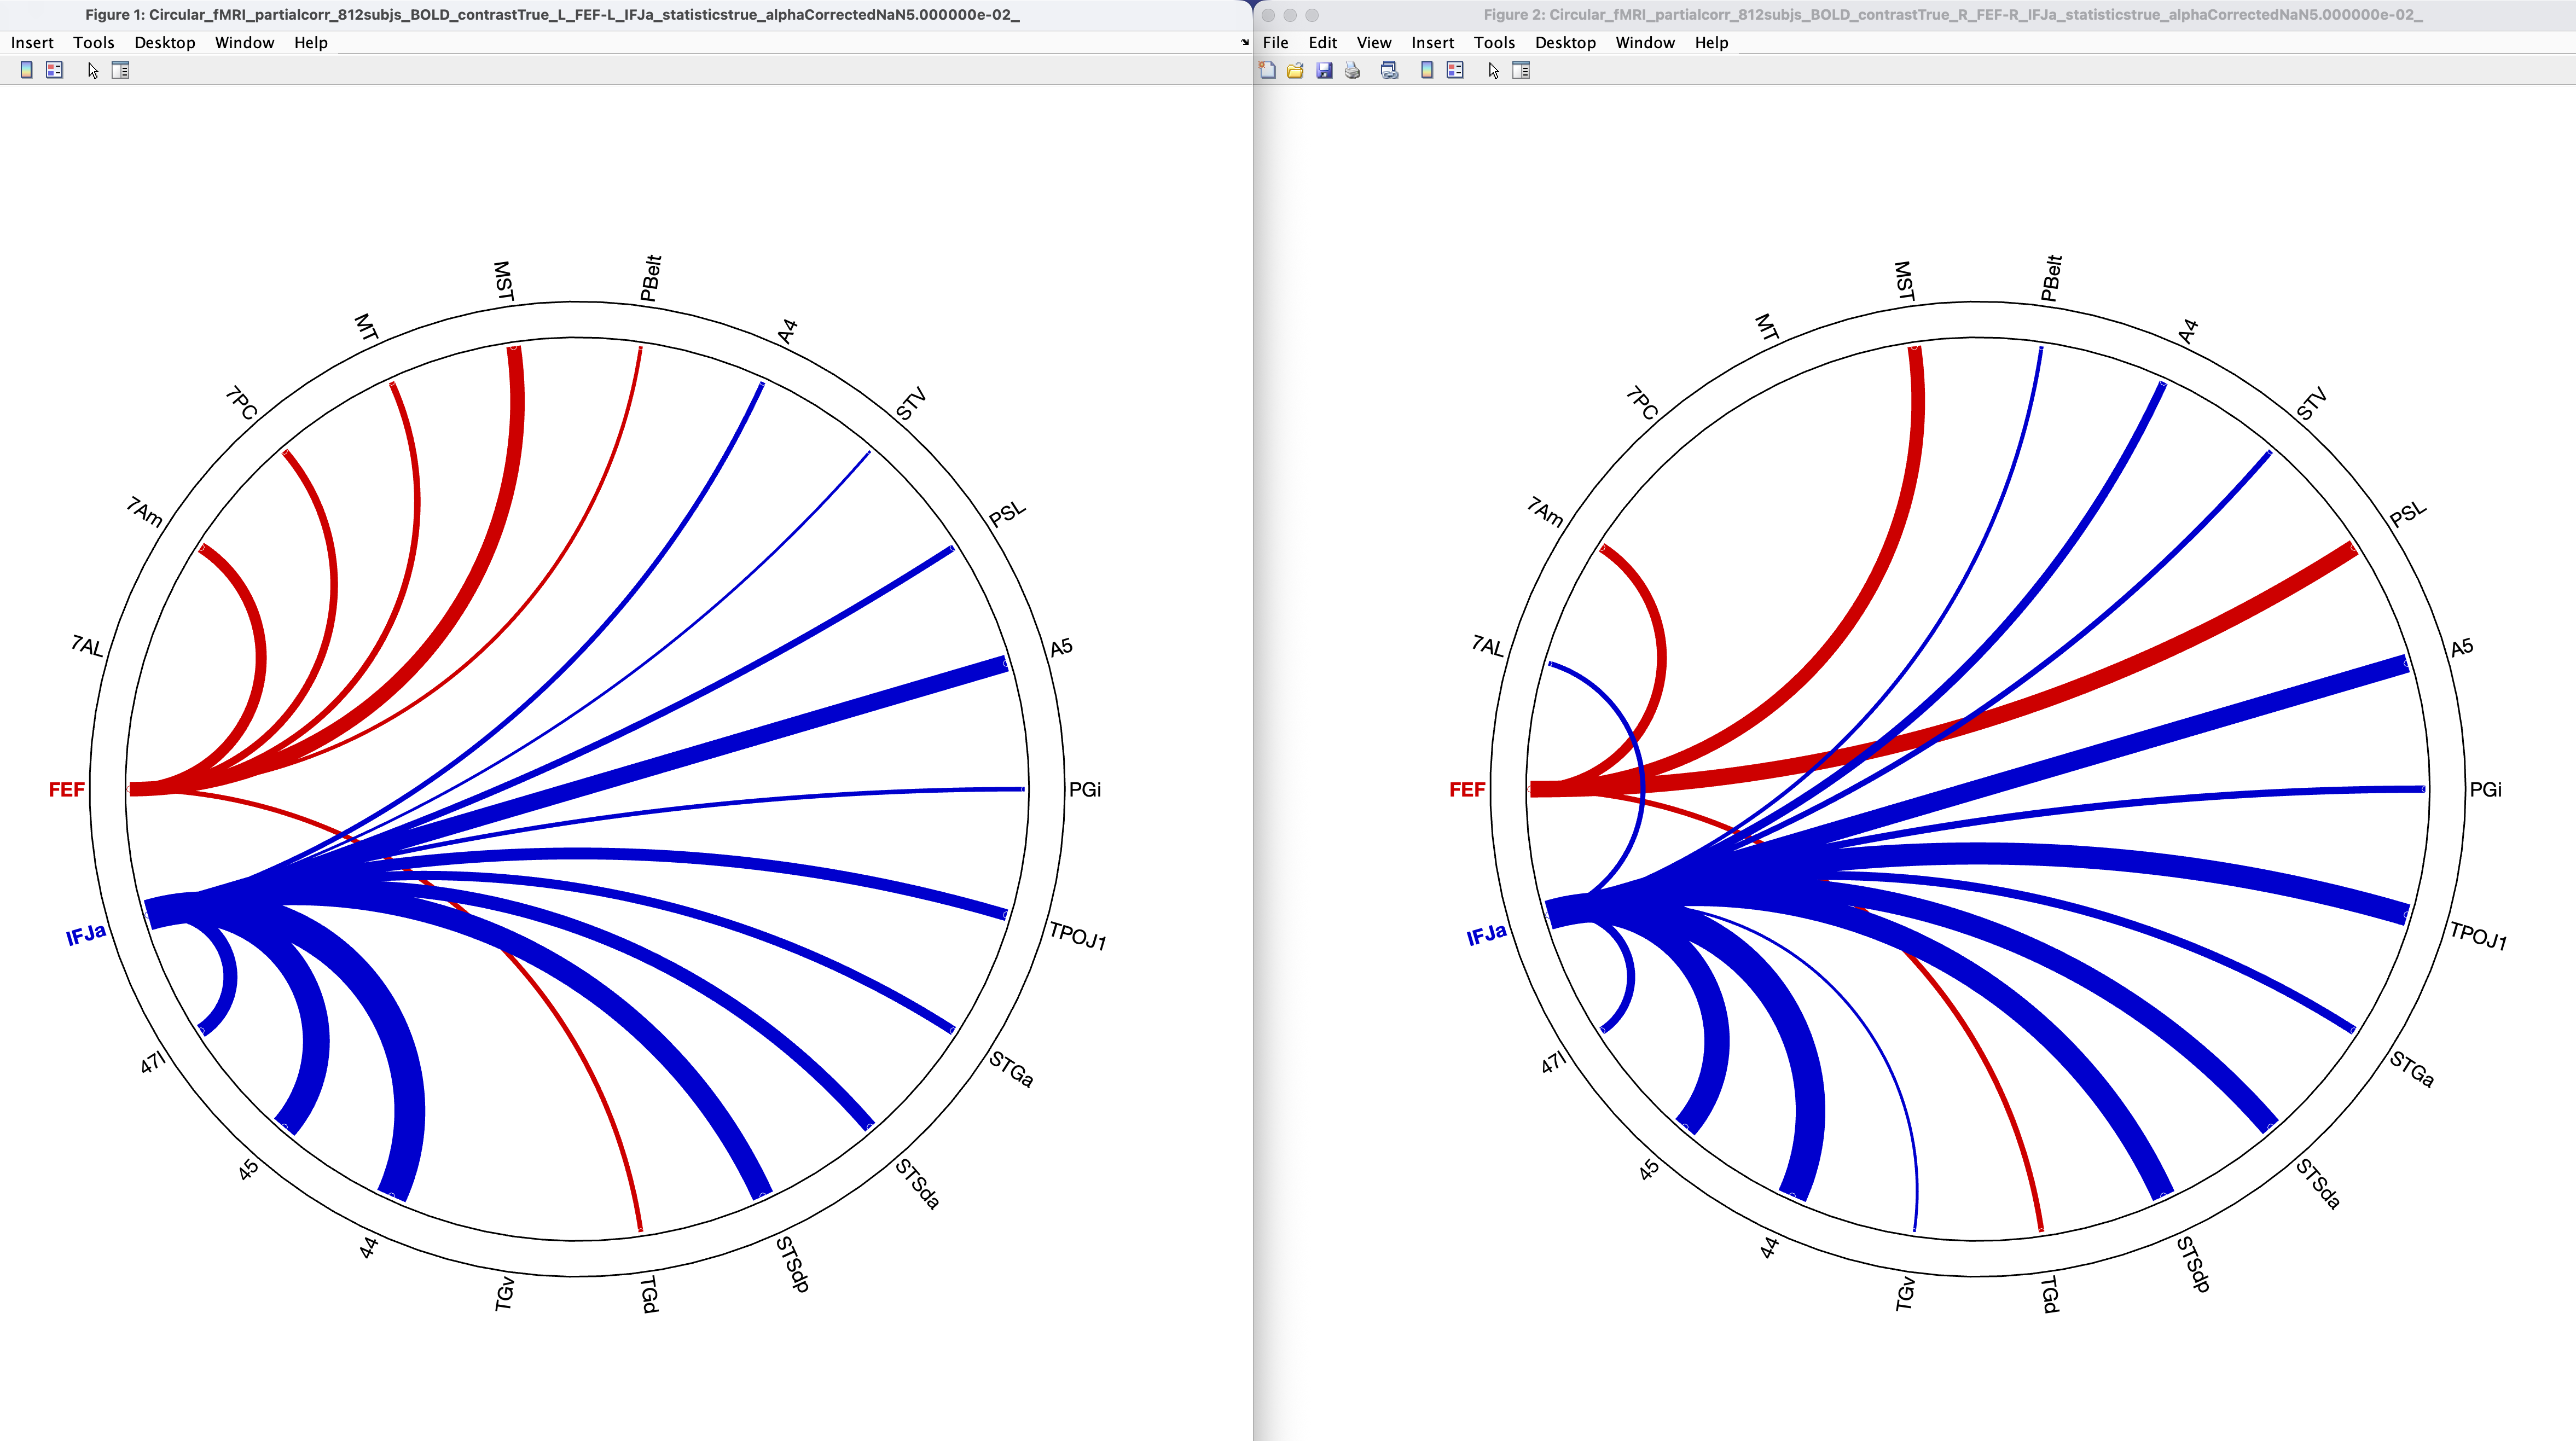The height and width of the screenshot is (1441, 2576).
Task: Click the blue IFJa label in Figure 2
Action: pyautogui.click(x=1486, y=935)
